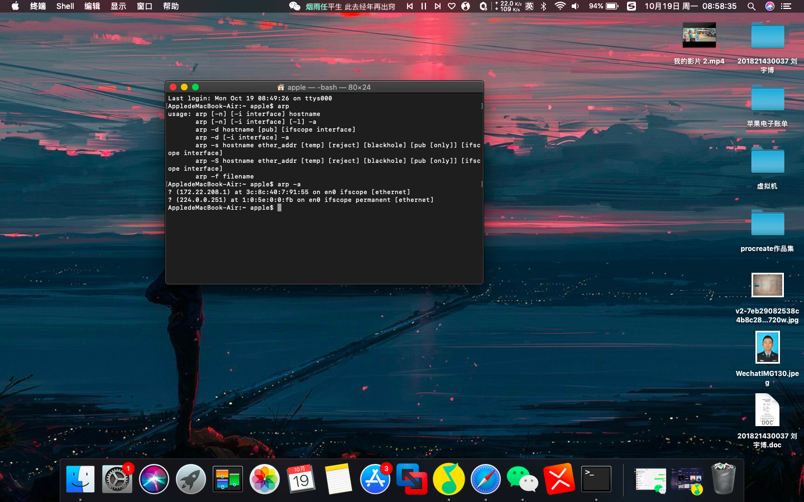Launch Safari from the Dock

485,479
